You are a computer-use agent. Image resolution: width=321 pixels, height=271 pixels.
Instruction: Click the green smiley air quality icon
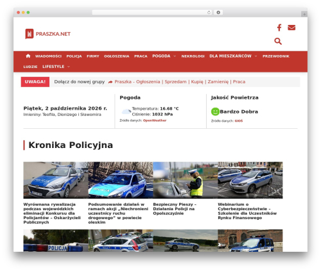tap(215, 111)
